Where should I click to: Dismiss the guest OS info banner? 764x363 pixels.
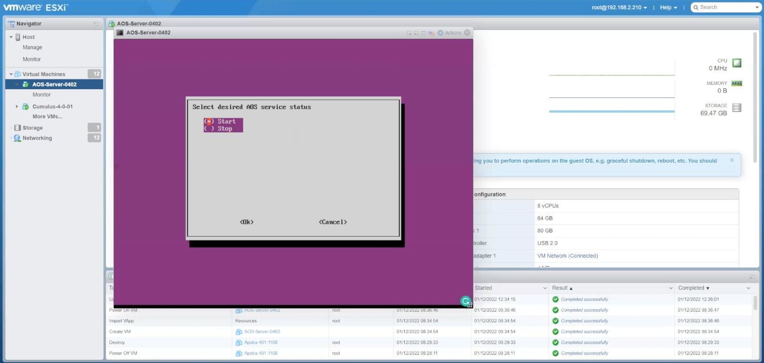tap(732, 160)
